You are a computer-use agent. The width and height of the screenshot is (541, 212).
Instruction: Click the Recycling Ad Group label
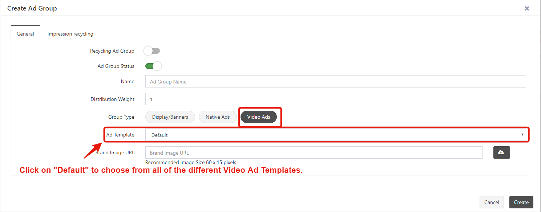[112, 51]
